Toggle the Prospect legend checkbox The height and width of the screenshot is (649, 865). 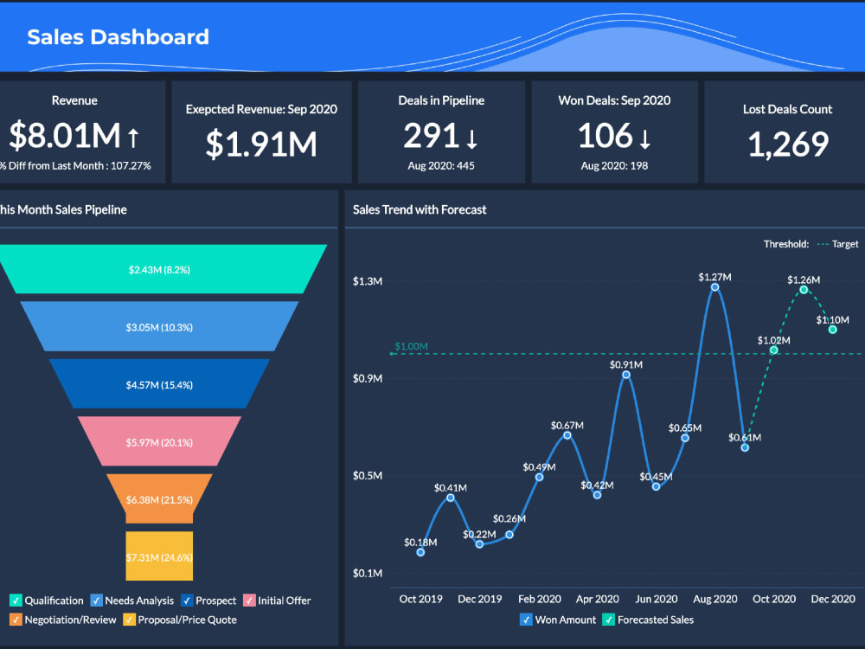click(187, 601)
